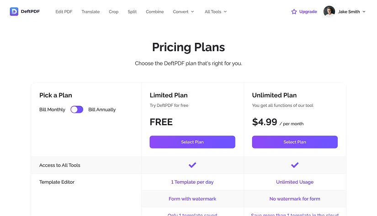Viewport: 377px width, 216px height.
Task: Go to Edit PDF in the navbar
Action: (x=65, y=12)
